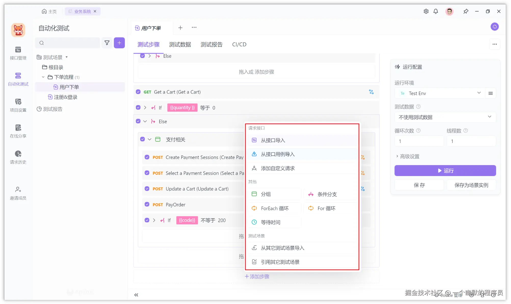Click the 保存为场景实例 button
The height and width of the screenshot is (304, 511).
click(x=471, y=185)
